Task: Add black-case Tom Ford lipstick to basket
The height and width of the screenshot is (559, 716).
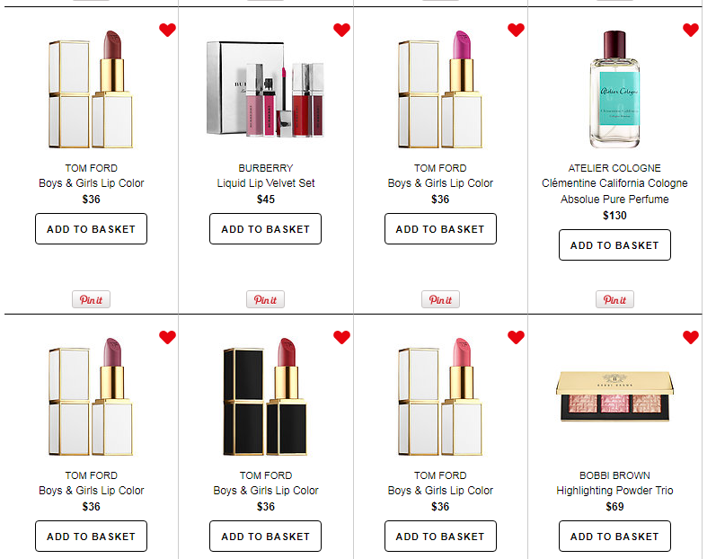Action: 265,537
